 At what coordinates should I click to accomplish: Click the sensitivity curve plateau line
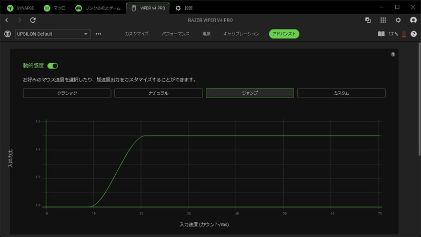click(262, 136)
